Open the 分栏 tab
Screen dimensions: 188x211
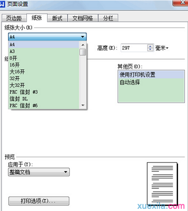pos(108,18)
